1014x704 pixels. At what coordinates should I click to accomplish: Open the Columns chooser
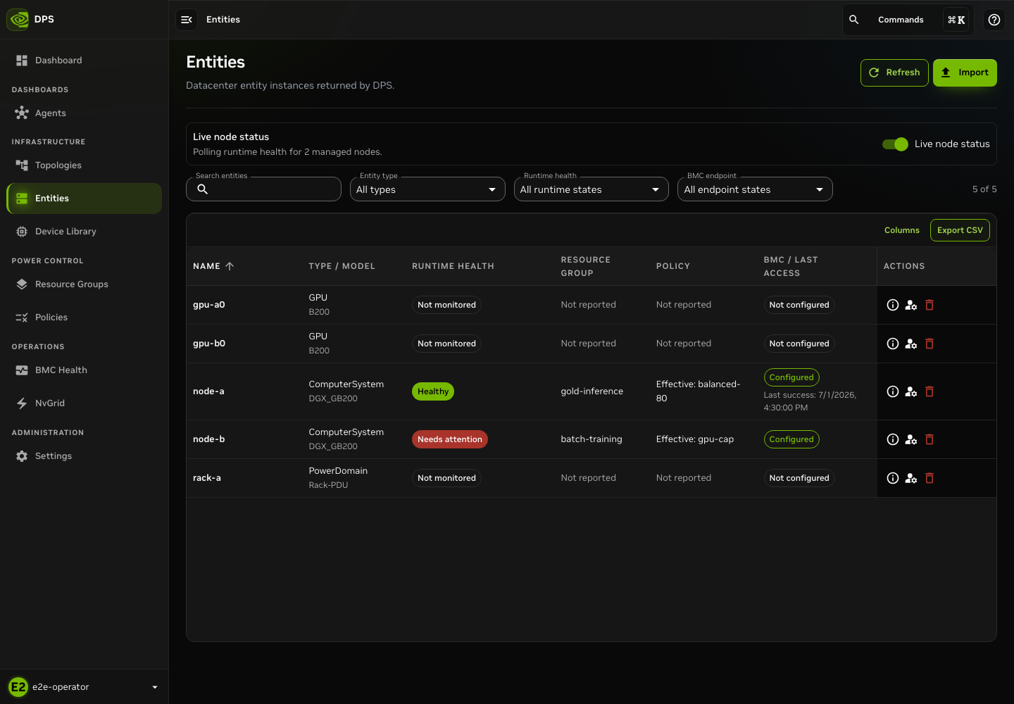pyautogui.click(x=902, y=230)
